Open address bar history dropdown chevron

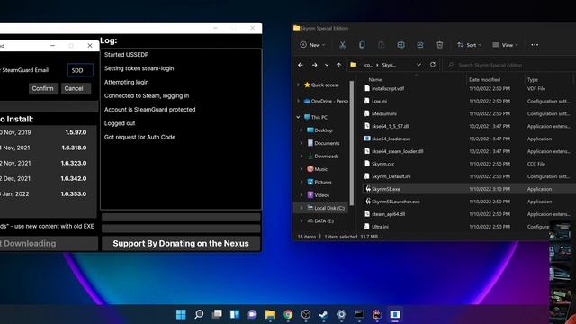(418, 65)
